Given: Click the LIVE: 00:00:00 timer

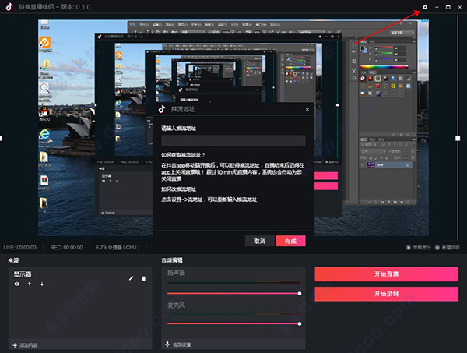Looking at the screenshot, I should tap(19, 248).
